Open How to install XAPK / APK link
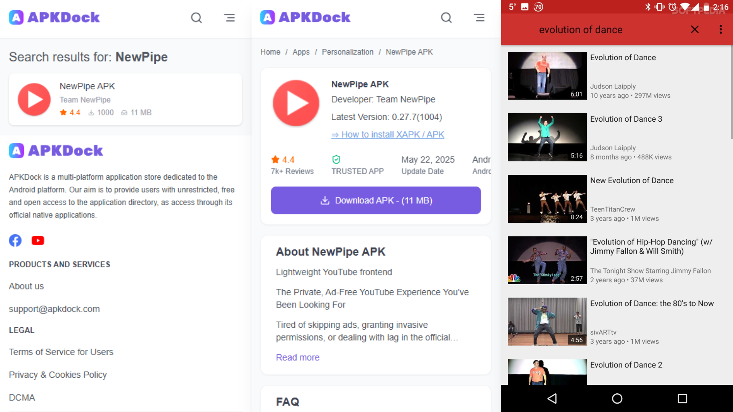This screenshot has height=412, width=733. click(388, 135)
